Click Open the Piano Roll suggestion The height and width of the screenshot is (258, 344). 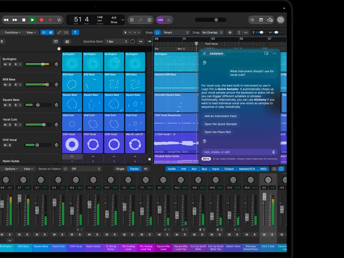coord(218,132)
